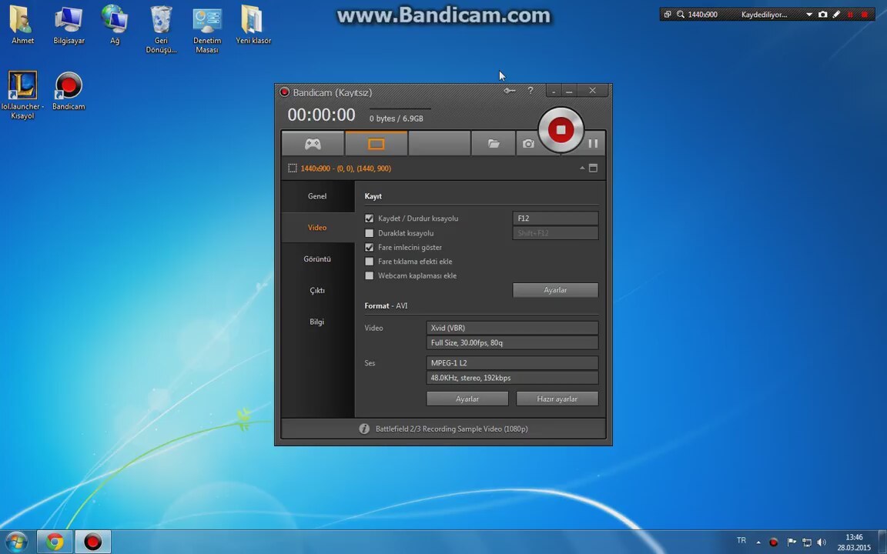Screen dimensions: 887x554
Task: Click Bandicam red tray icon
Action: 774,542
